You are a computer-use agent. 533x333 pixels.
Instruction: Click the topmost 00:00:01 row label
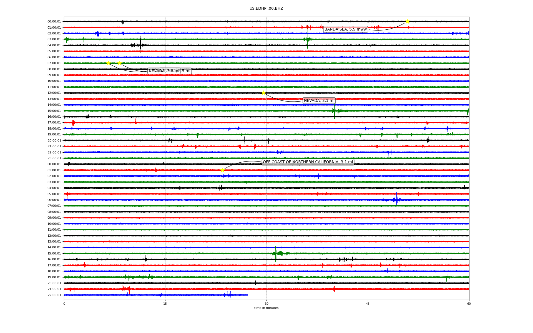(54, 21)
